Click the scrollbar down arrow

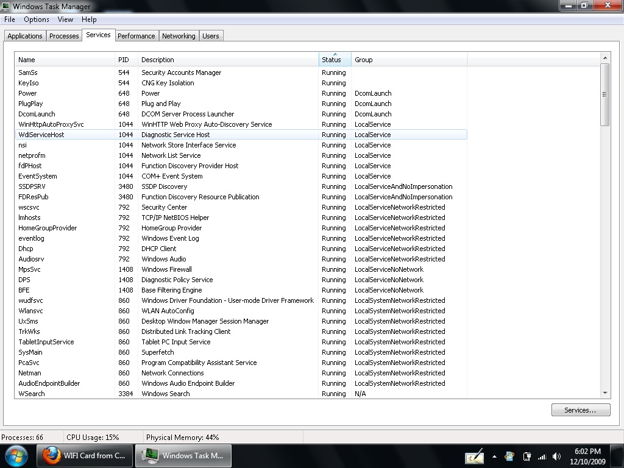(605, 393)
